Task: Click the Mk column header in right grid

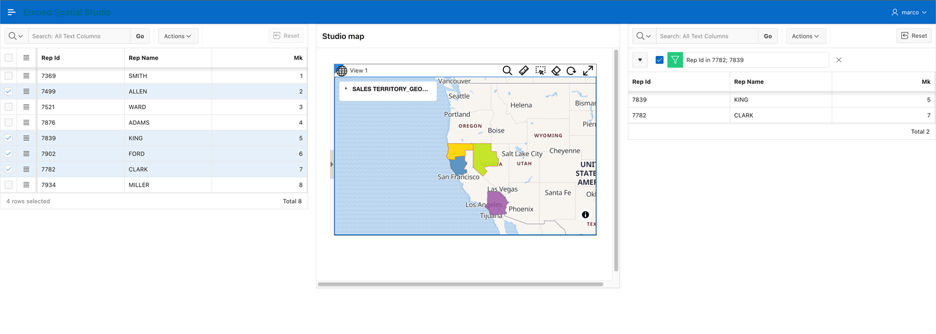Action: coord(926,82)
